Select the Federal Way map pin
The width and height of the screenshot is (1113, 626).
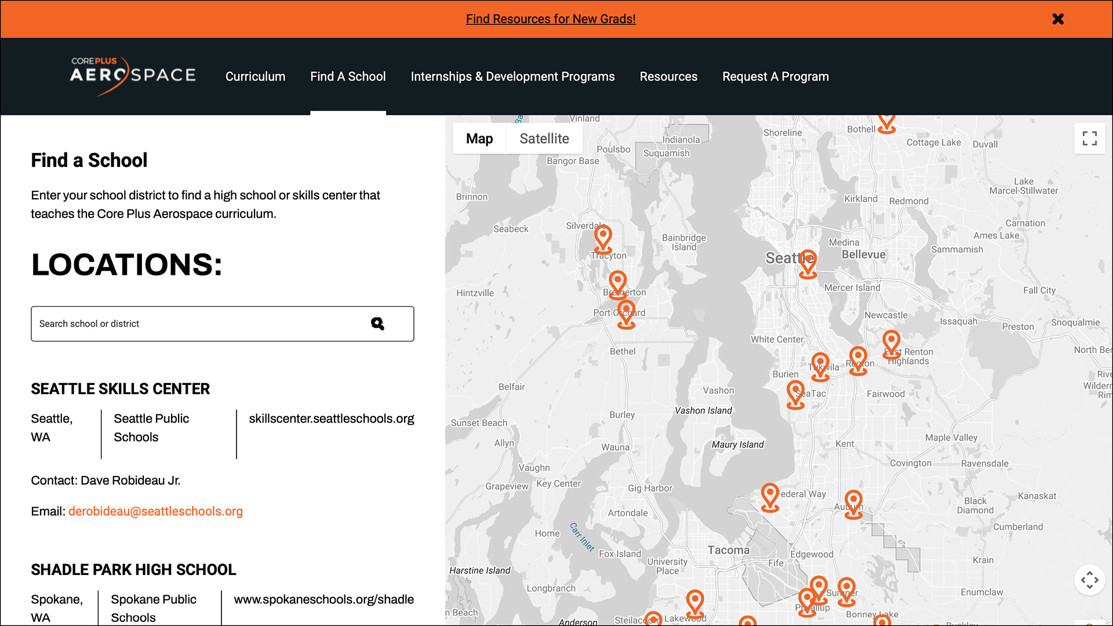pyautogui.click(x=770, y=497)
